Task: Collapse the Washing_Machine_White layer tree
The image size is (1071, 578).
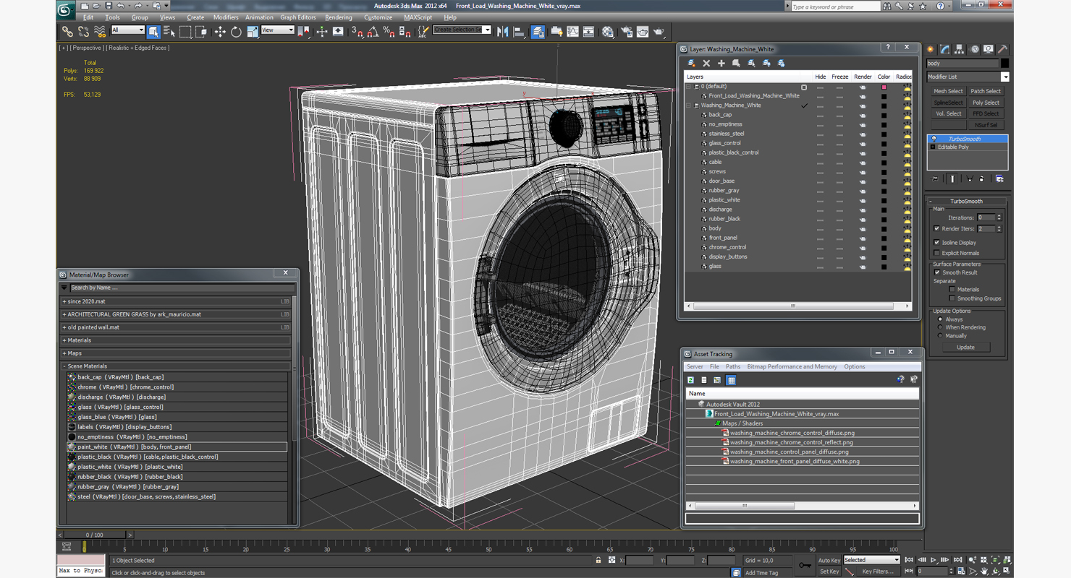Action: [x=689, y=105]
